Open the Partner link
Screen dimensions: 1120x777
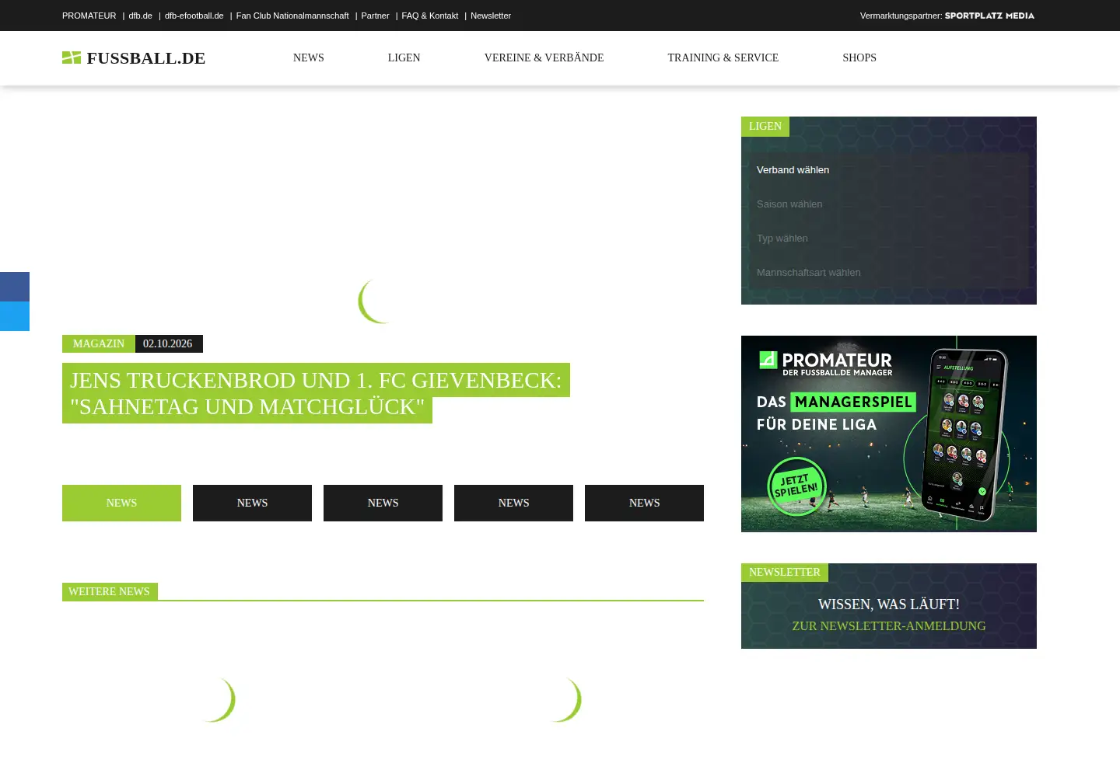[x=375, y=16]
